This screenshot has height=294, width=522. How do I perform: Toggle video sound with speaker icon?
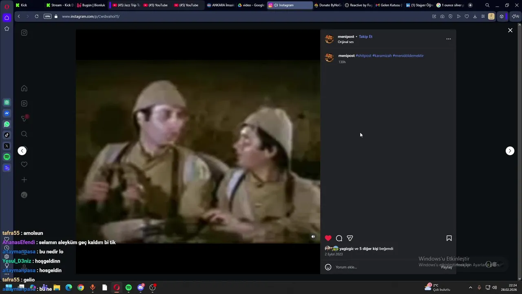click(x=313, y=236)
